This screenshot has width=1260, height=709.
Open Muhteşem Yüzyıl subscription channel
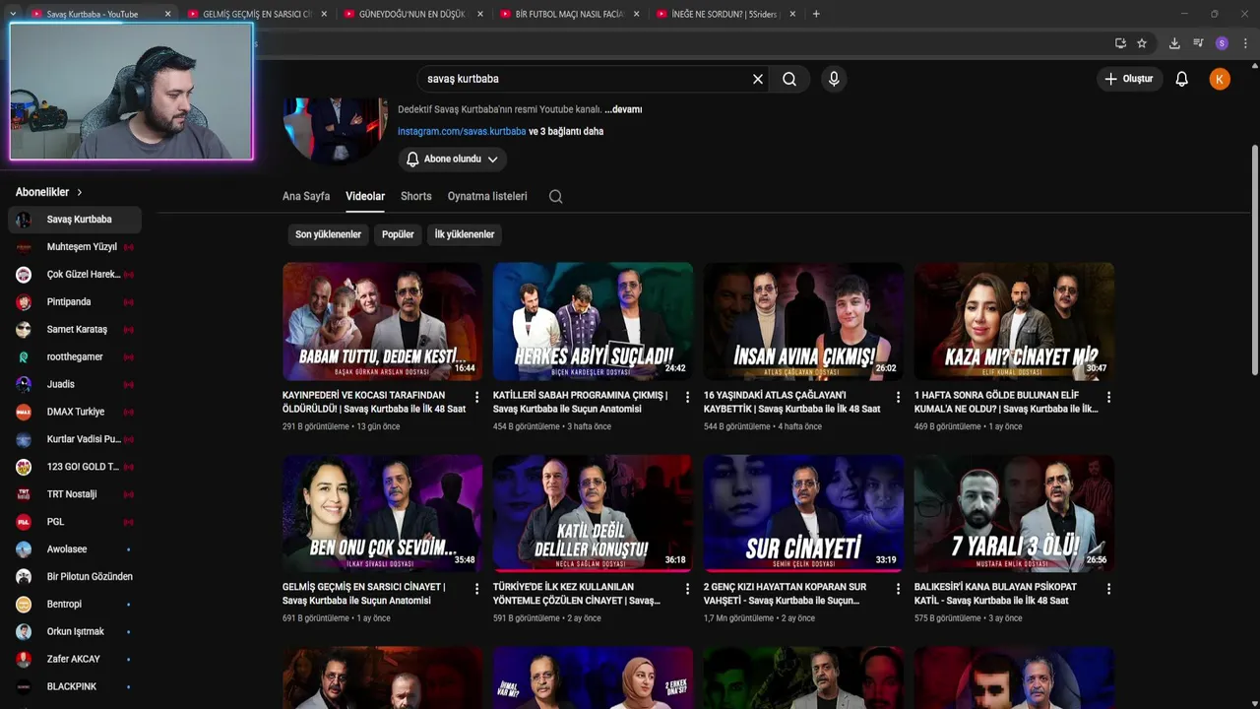point(75,247)
